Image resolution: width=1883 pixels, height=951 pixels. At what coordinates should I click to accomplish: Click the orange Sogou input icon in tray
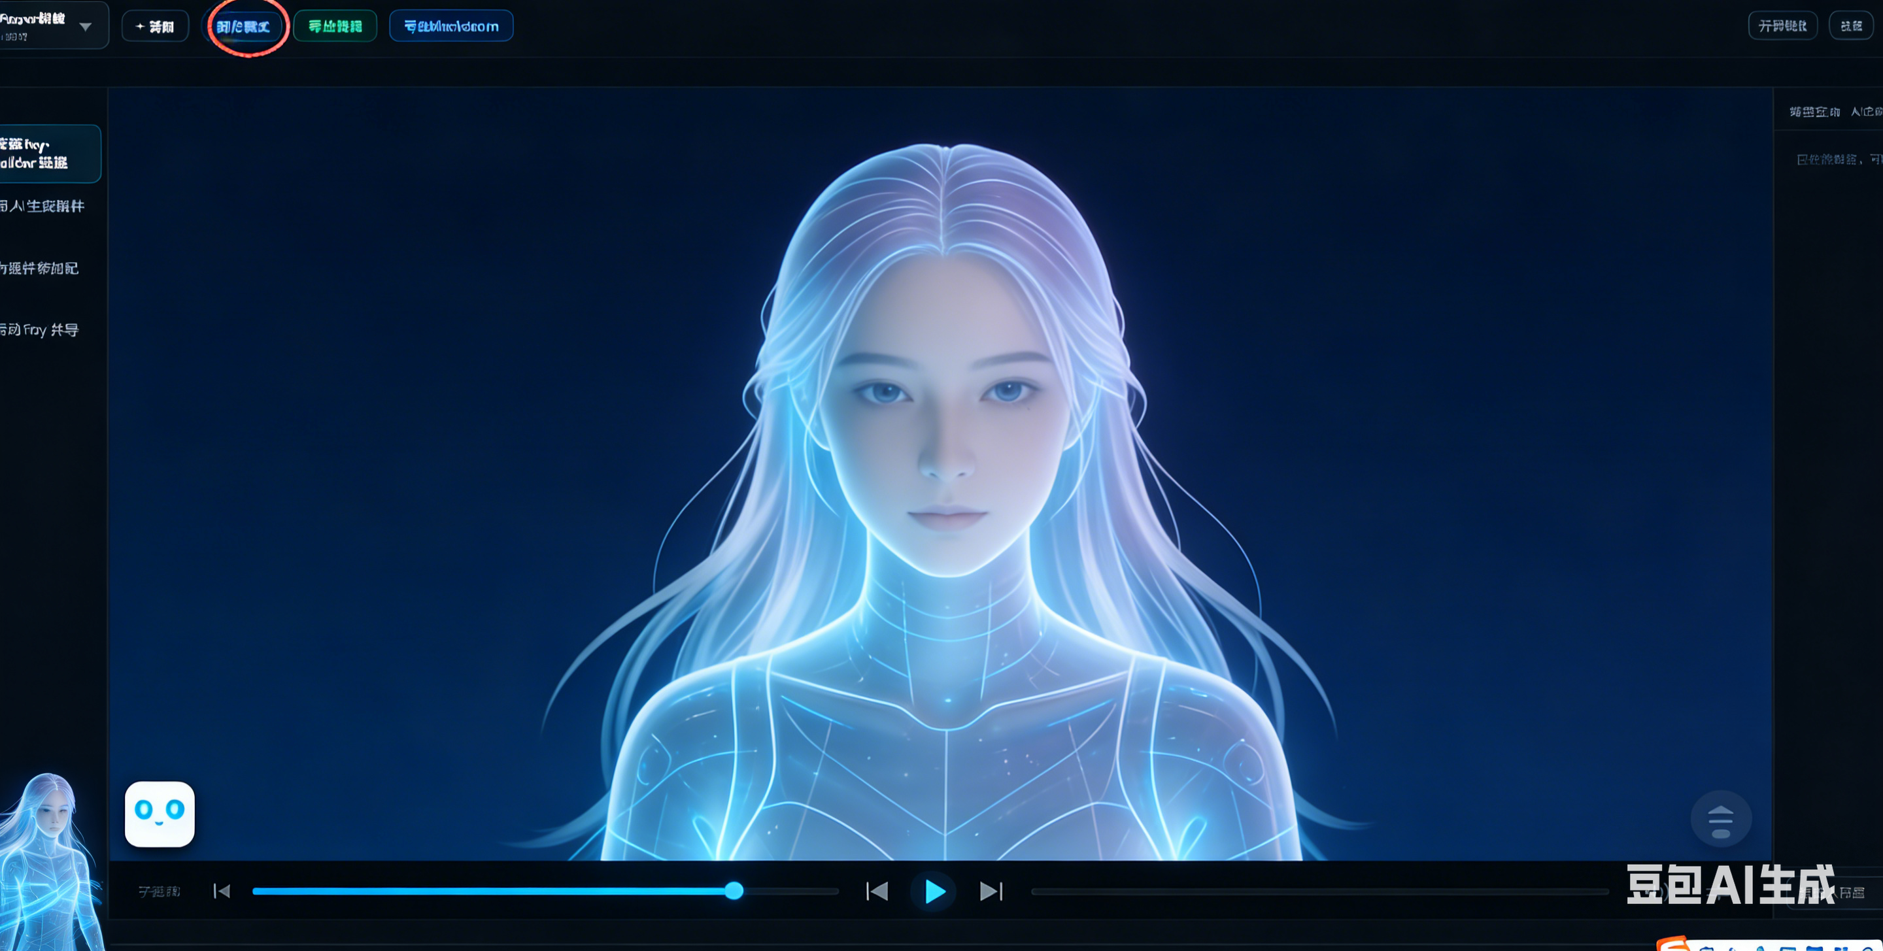click(x=1672, y=944)
